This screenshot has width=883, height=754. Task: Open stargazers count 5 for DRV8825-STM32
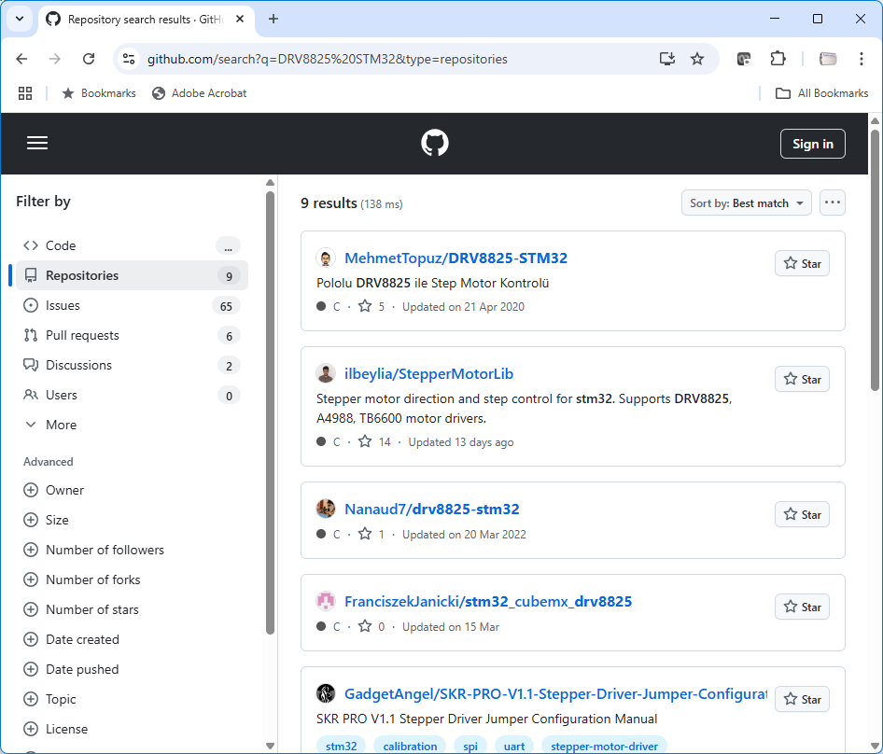371,306
